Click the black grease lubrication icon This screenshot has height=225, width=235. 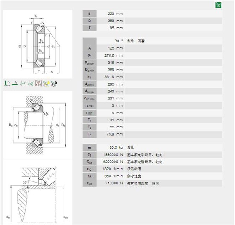[x=54, y=84]
